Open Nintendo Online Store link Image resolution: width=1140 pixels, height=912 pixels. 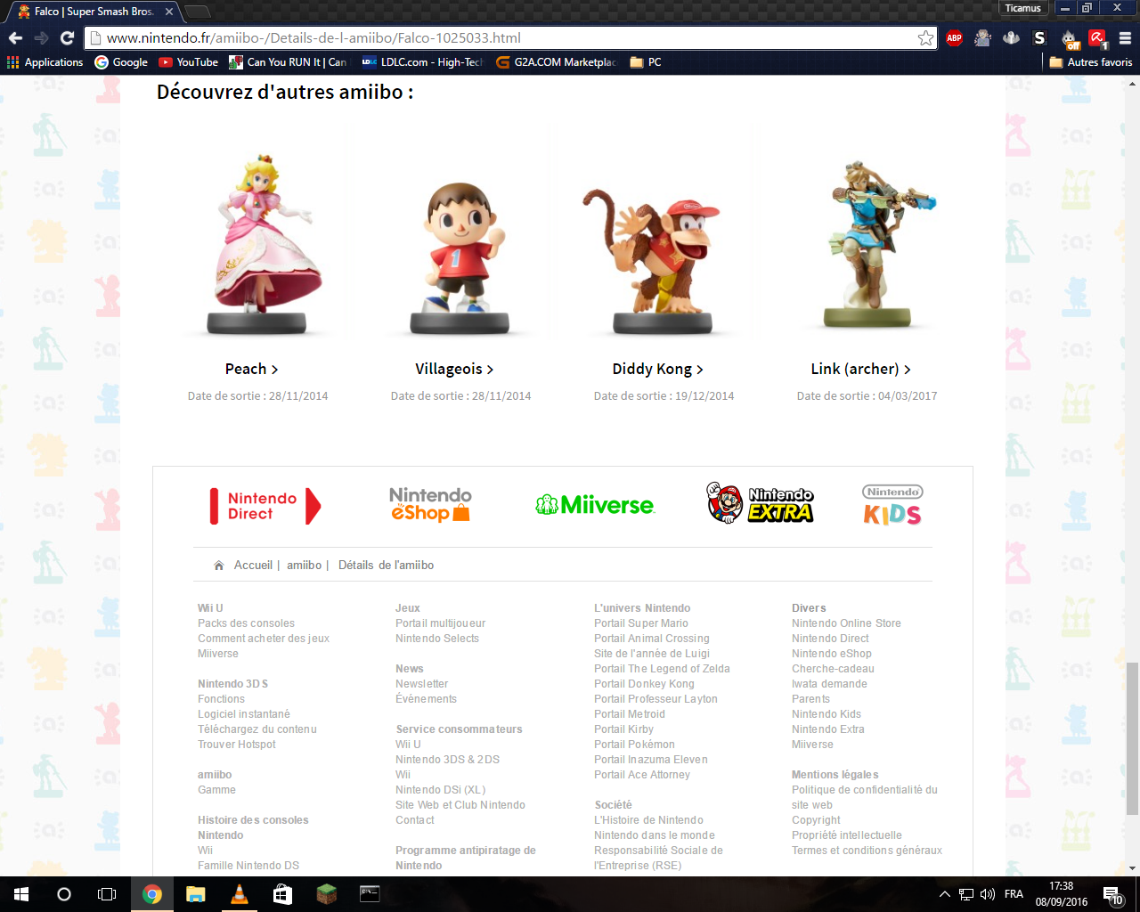(x=846, y=623)
